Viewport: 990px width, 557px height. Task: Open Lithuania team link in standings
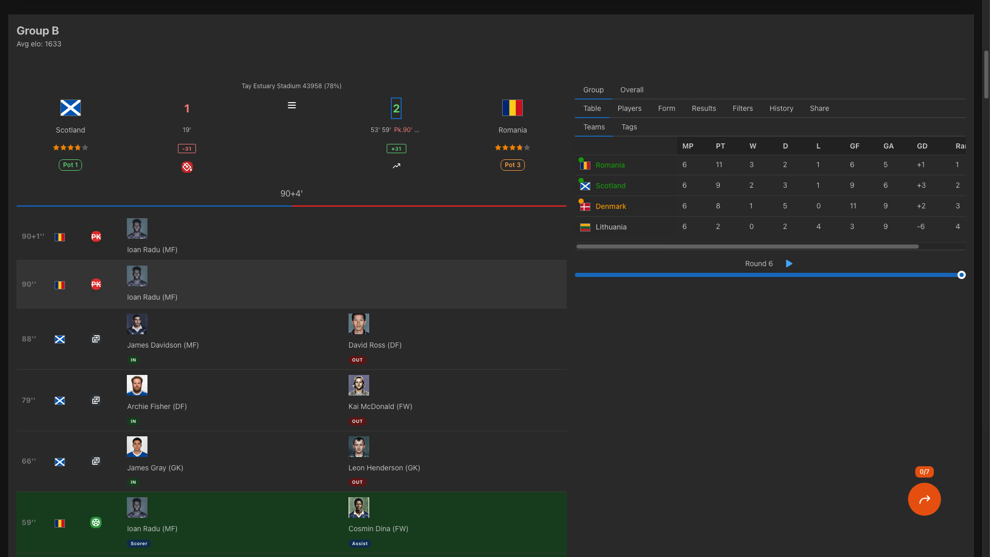tap(611, 227)
